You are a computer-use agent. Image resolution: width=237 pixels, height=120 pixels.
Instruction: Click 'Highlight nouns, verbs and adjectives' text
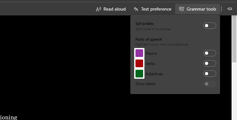(162, 44)
